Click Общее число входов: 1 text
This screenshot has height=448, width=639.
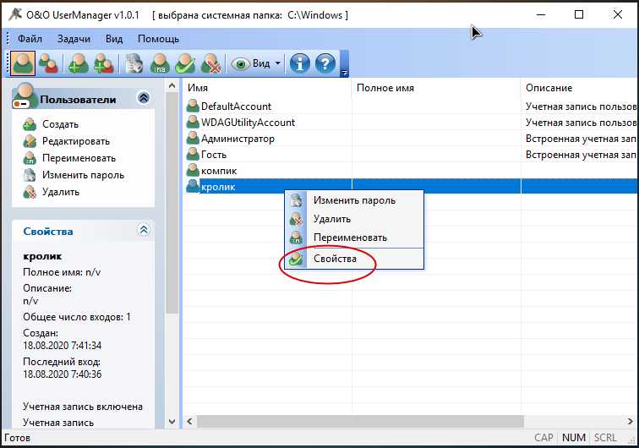[77, 317]
